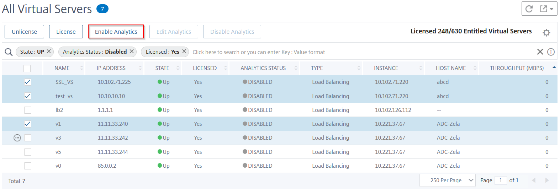This screenshot has height=189, width=560.
Task: Click the NAME column header
Action: coord(62,68)
